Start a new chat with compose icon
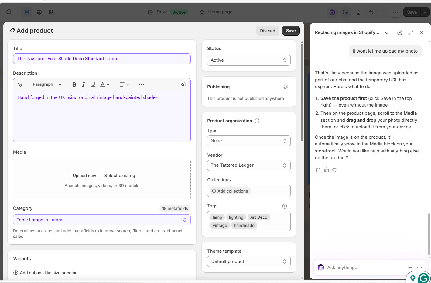 click(x=400, y=33)
